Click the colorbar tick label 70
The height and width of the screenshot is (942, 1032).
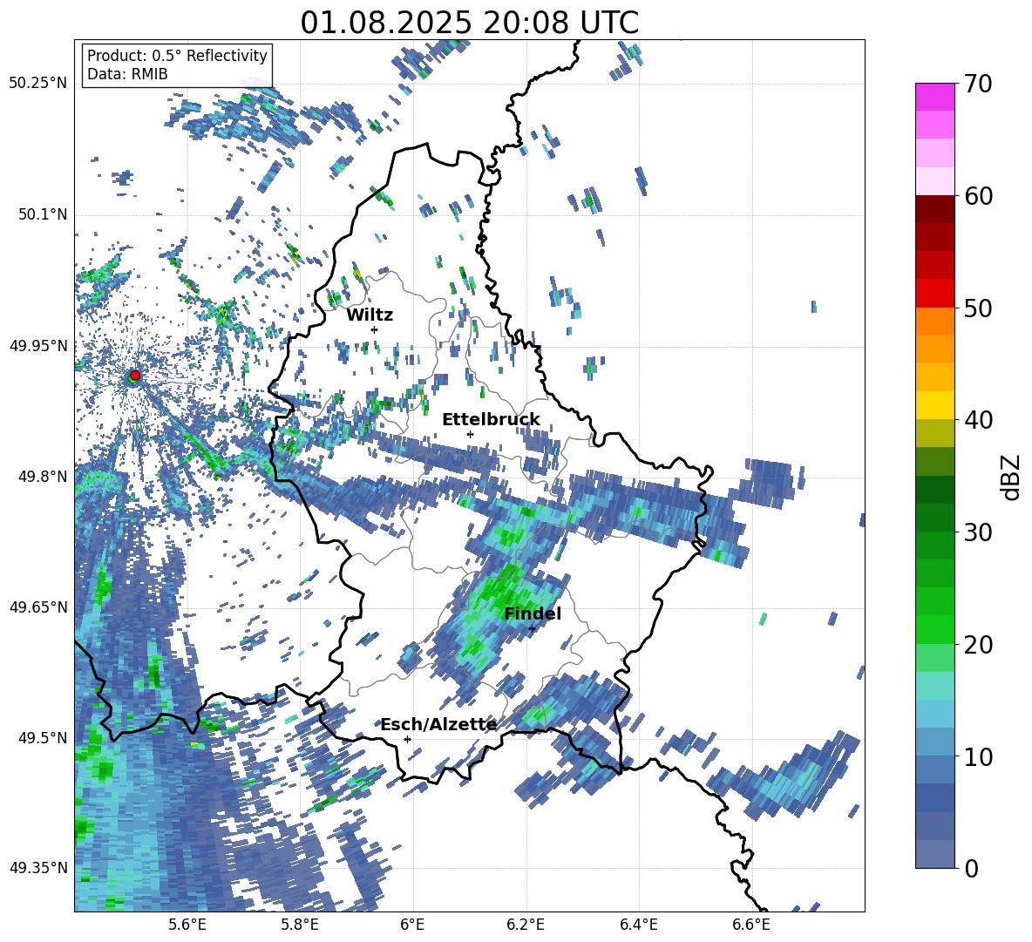tap(978, 85)
